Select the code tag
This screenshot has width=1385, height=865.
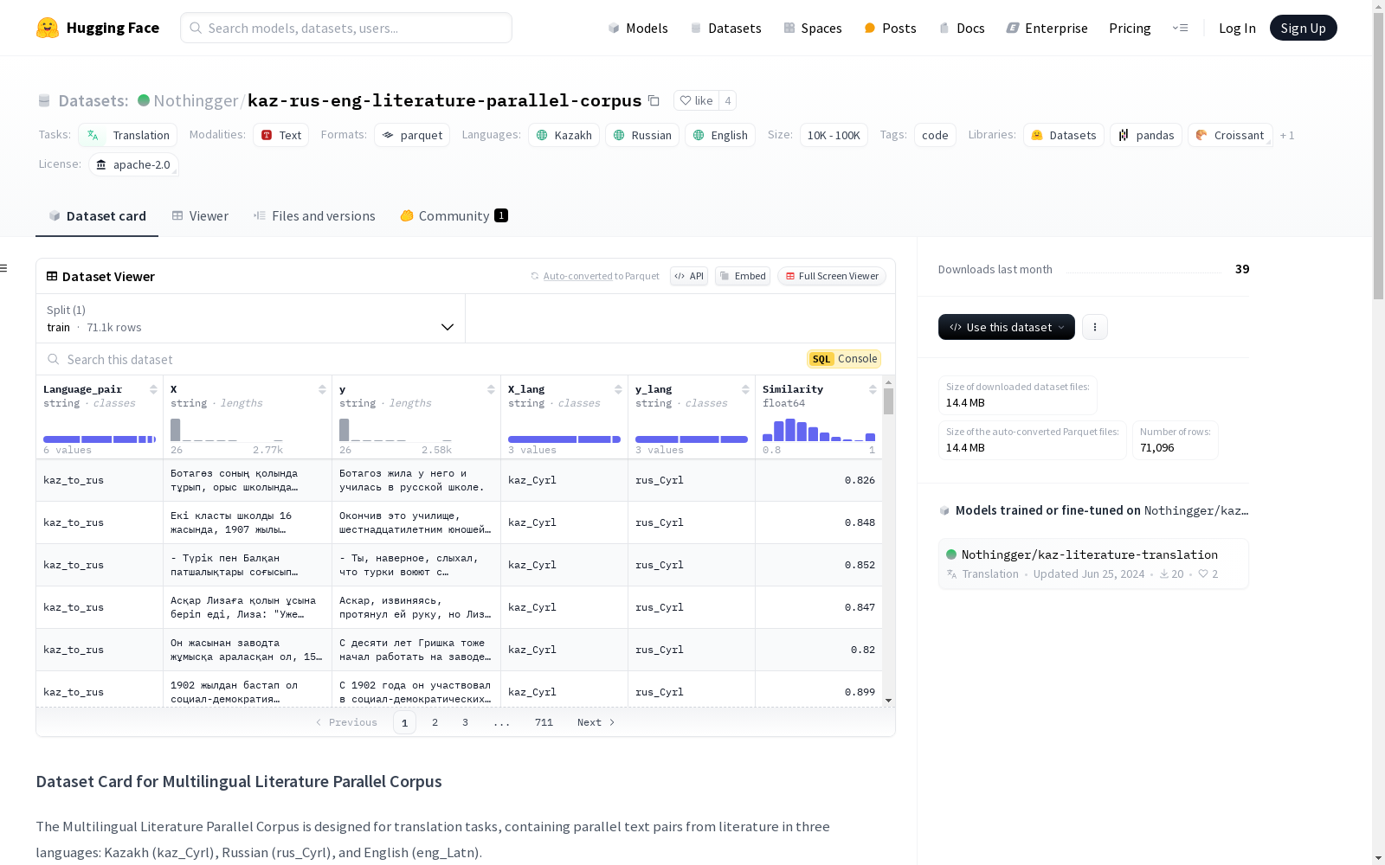935,135
